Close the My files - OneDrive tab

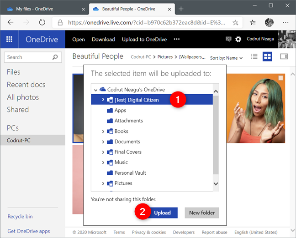click(x=83, y=9)
